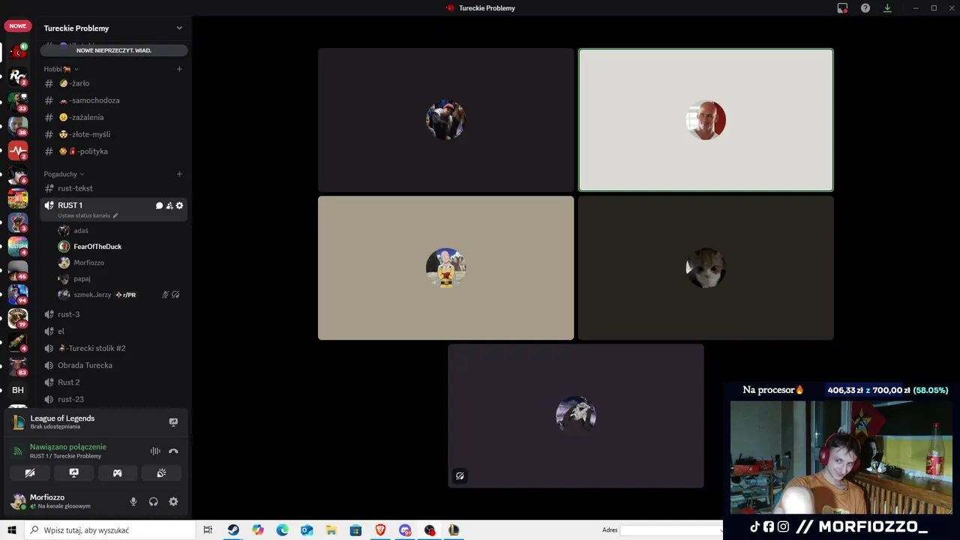The image size is (960, 540).
Task: Disconnect from voice with the hang-up icon
Action: pos(173,451)
